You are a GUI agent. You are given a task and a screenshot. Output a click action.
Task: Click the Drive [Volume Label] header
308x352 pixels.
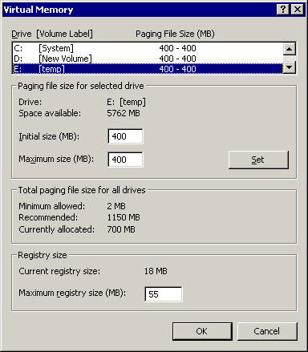pyautogui.click(x=52, y=34)
